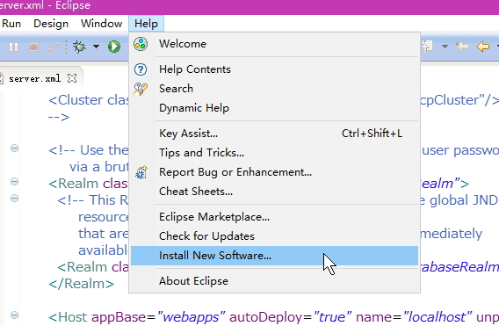Screen dimensions: 499x326
Task: Open the Design menu
Action: [51, 24]
